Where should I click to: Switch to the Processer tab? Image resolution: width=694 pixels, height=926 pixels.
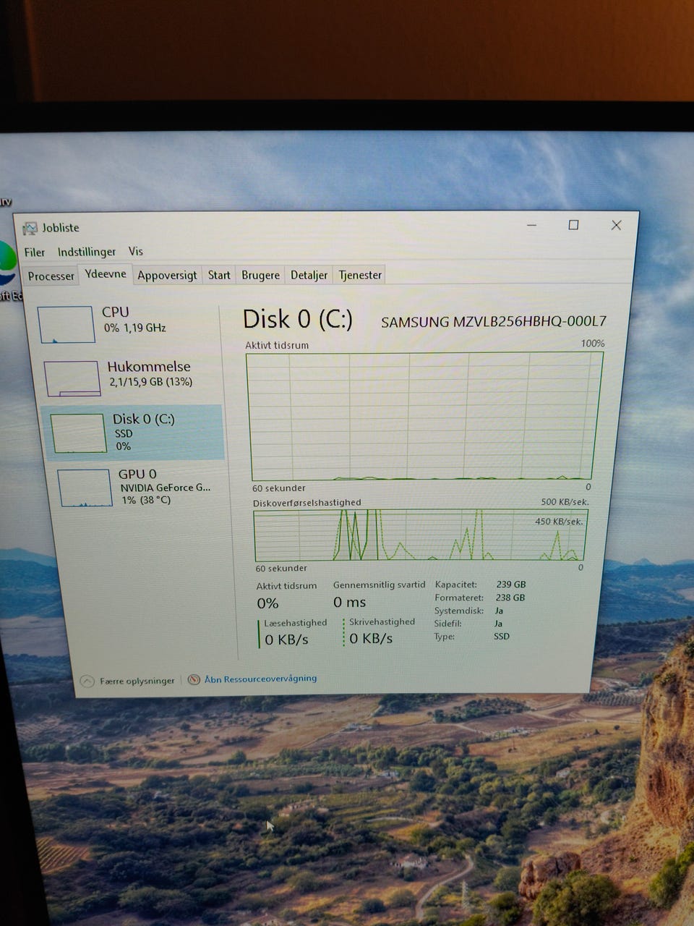click(51, 276)
